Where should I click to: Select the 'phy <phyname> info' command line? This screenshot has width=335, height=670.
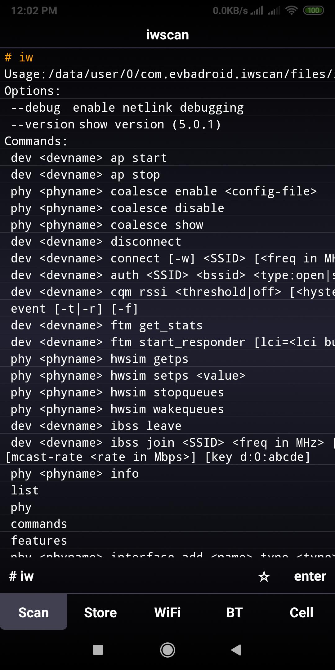(75, 473)
